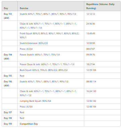This screenshot has width=121, height=128.
Task: Select the Snatch Extension (85%/2)5 cell
Action: [x=51, y=43]
